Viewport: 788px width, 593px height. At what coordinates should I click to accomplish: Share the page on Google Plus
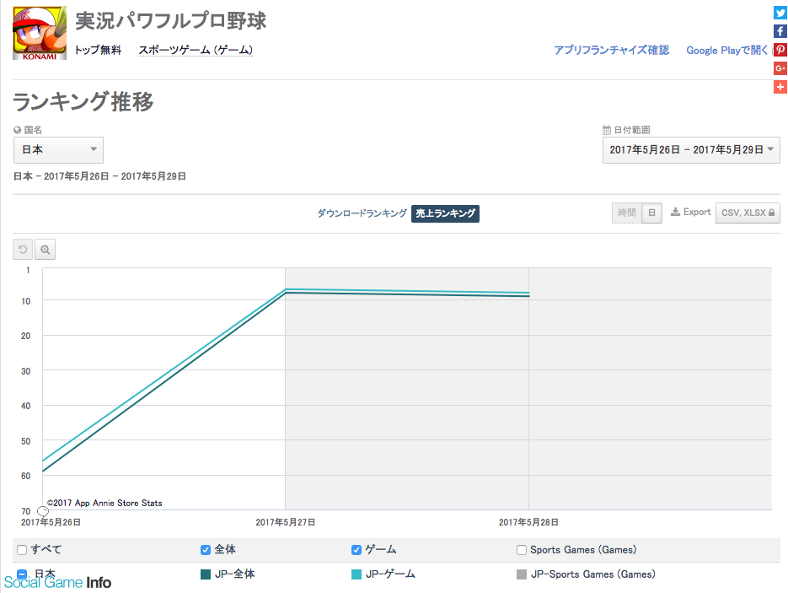point(780,68)
